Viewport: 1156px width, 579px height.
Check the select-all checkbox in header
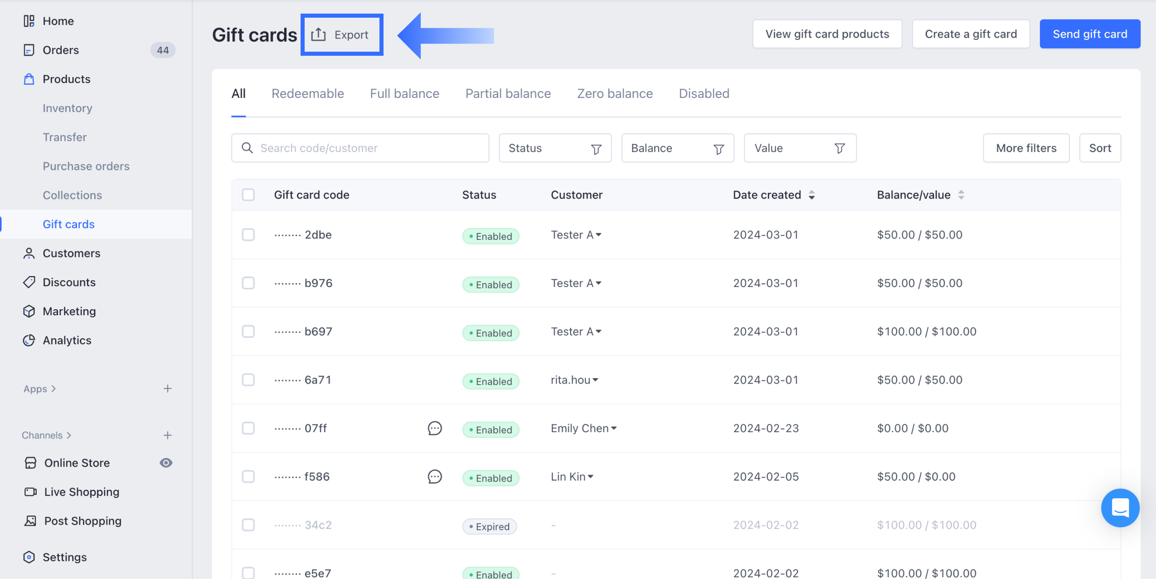[248, 195]
